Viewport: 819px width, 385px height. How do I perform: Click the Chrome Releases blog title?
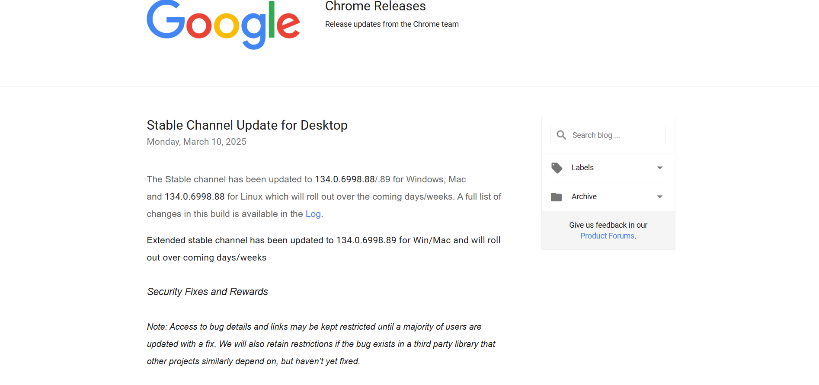375,6
